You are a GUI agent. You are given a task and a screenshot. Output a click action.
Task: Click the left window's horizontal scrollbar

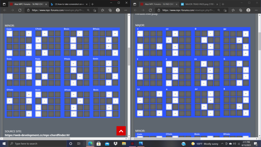pyautogui.click(x=36, y=139)
